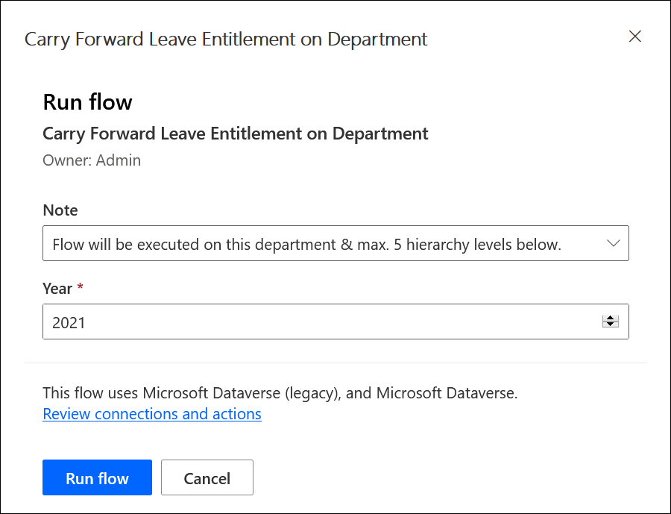This screenshot has width=671, height=514.
Task: Click the dialog title bar text
Action: [x=226, y=39]
